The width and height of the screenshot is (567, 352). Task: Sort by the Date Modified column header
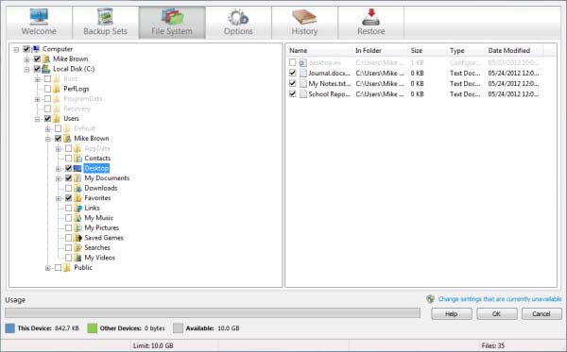513,51
